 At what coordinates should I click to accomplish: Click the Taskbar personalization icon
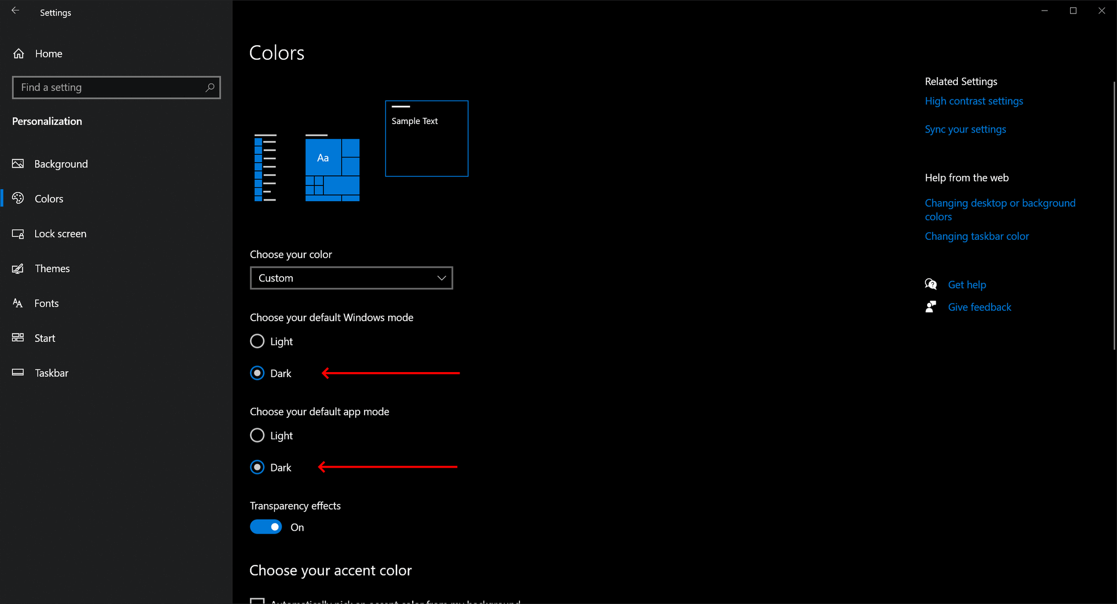click(x=18, y=372)
